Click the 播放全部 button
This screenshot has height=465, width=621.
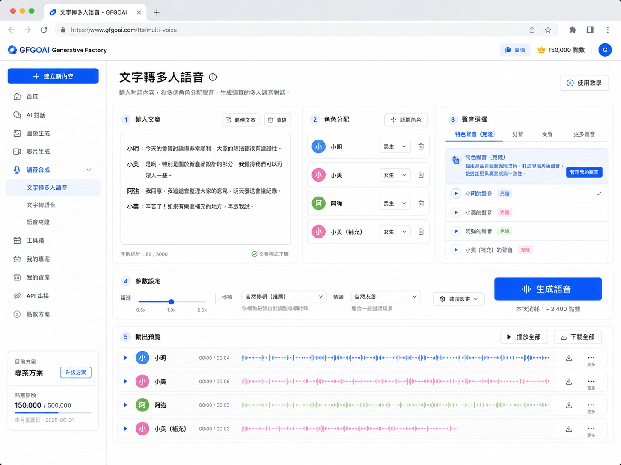(x=524, y=337)
